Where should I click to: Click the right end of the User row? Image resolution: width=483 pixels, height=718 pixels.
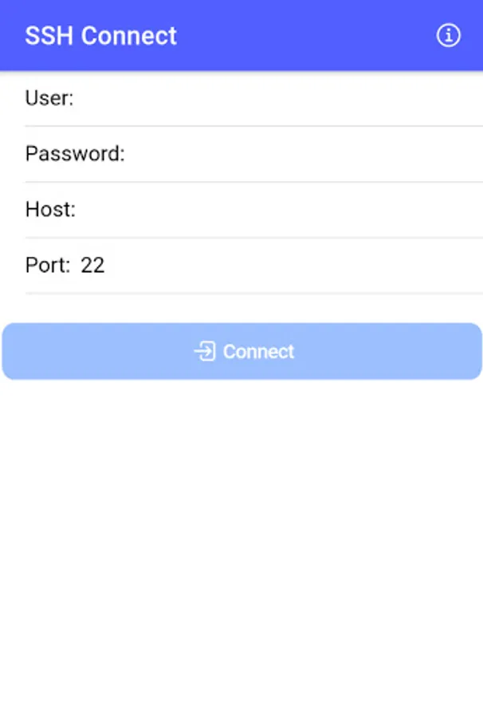click(457, 98)
